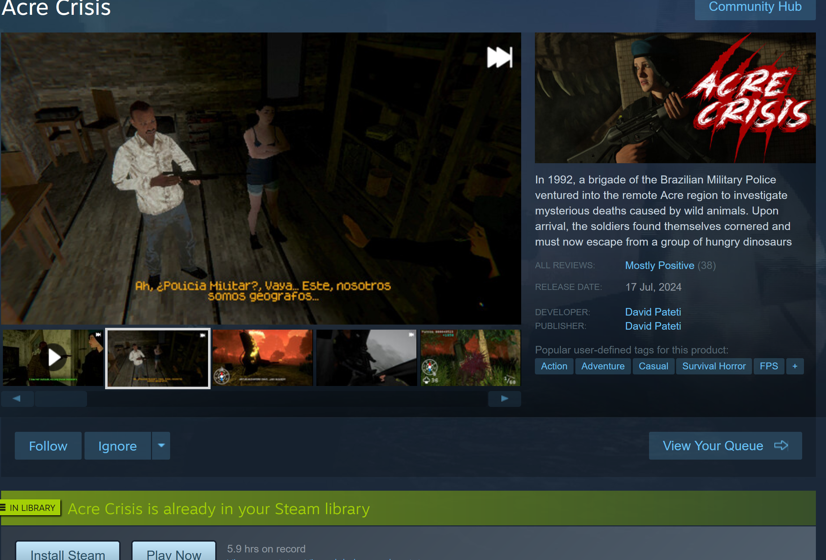Open Mostly Positive reviews link

(659, 265)
